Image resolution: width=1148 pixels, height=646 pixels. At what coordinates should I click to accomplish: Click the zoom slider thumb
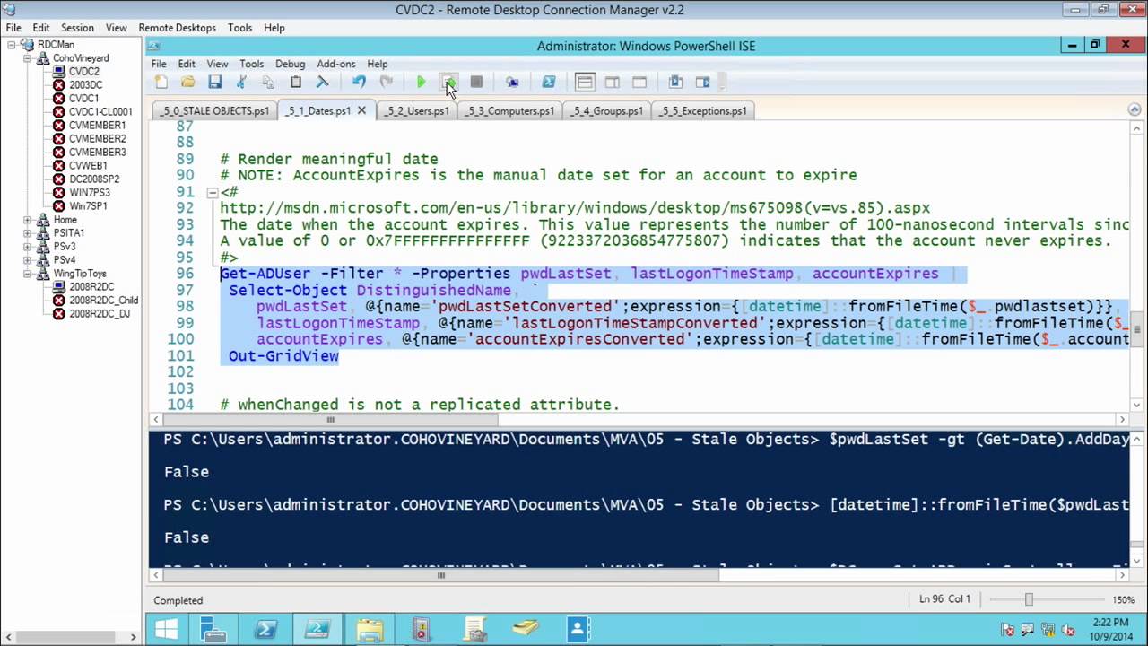(x=1029, y=599)
